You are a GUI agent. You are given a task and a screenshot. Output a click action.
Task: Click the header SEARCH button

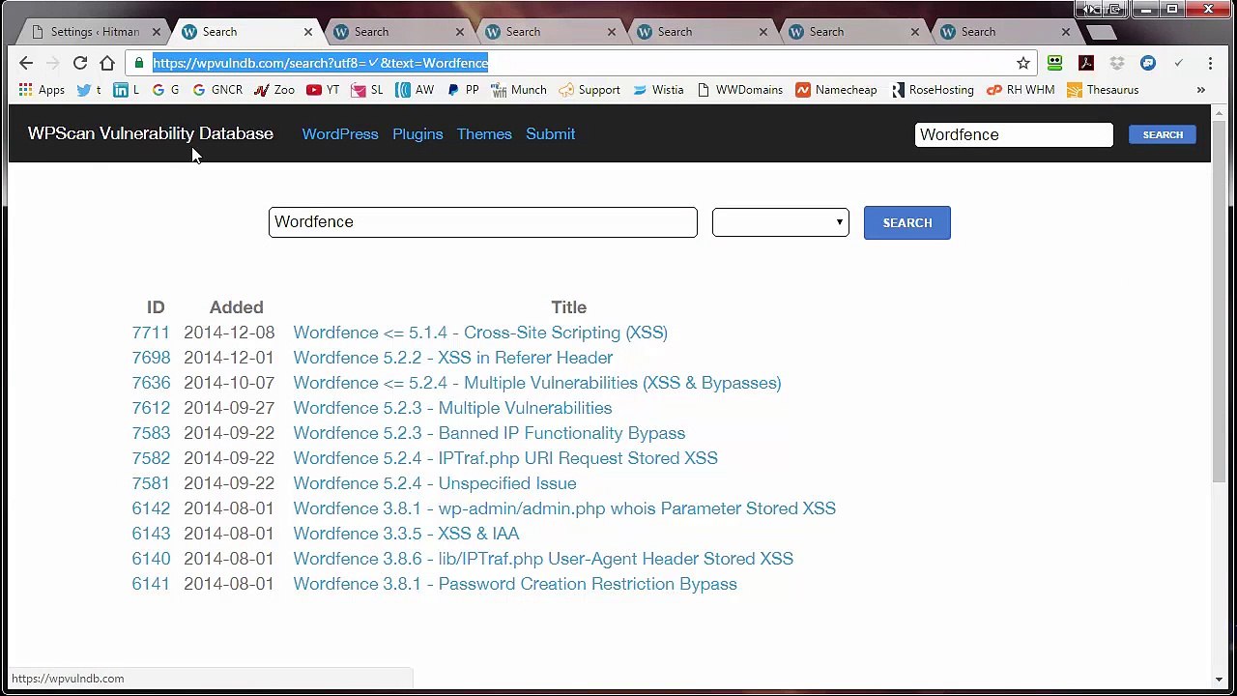(1163, 134)
